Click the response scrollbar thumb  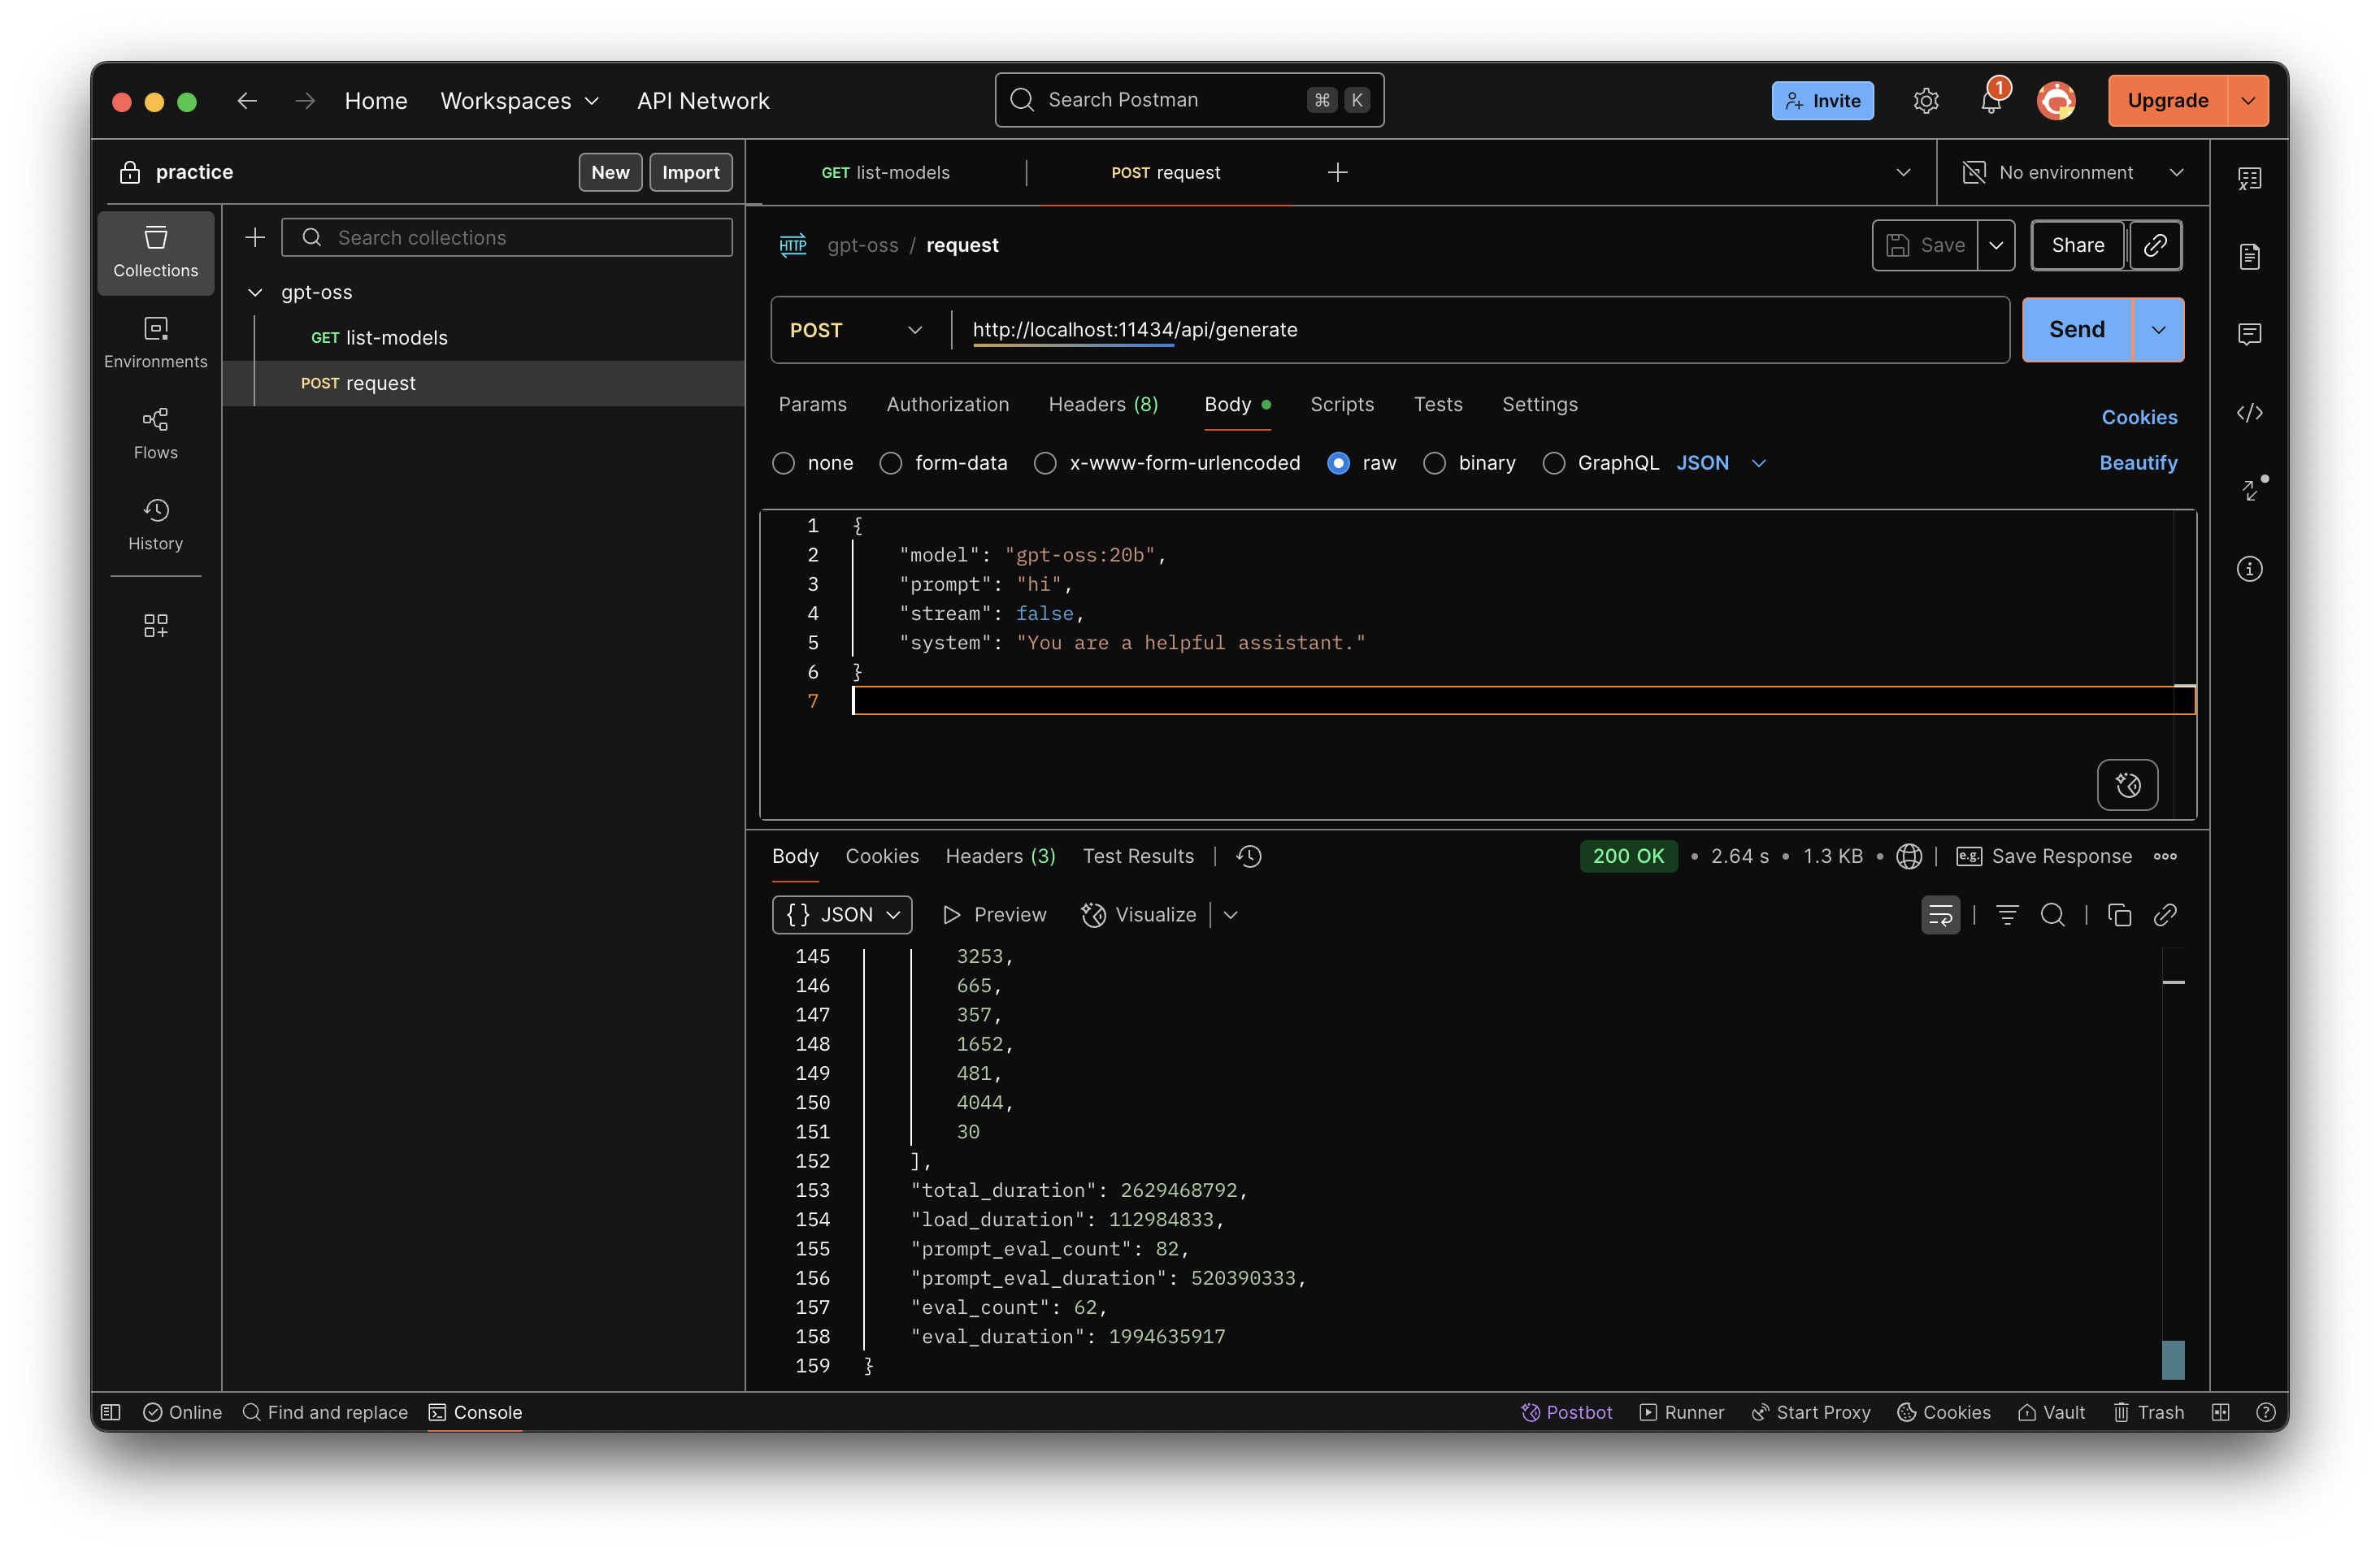tap(2172, 1359)
